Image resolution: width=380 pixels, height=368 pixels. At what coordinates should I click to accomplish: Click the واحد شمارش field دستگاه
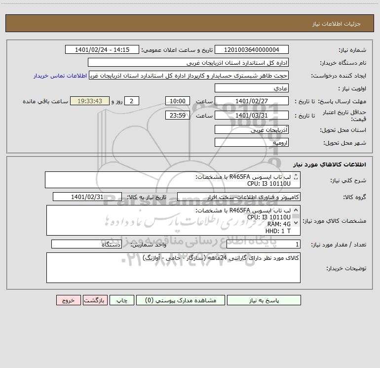[86, 244]
